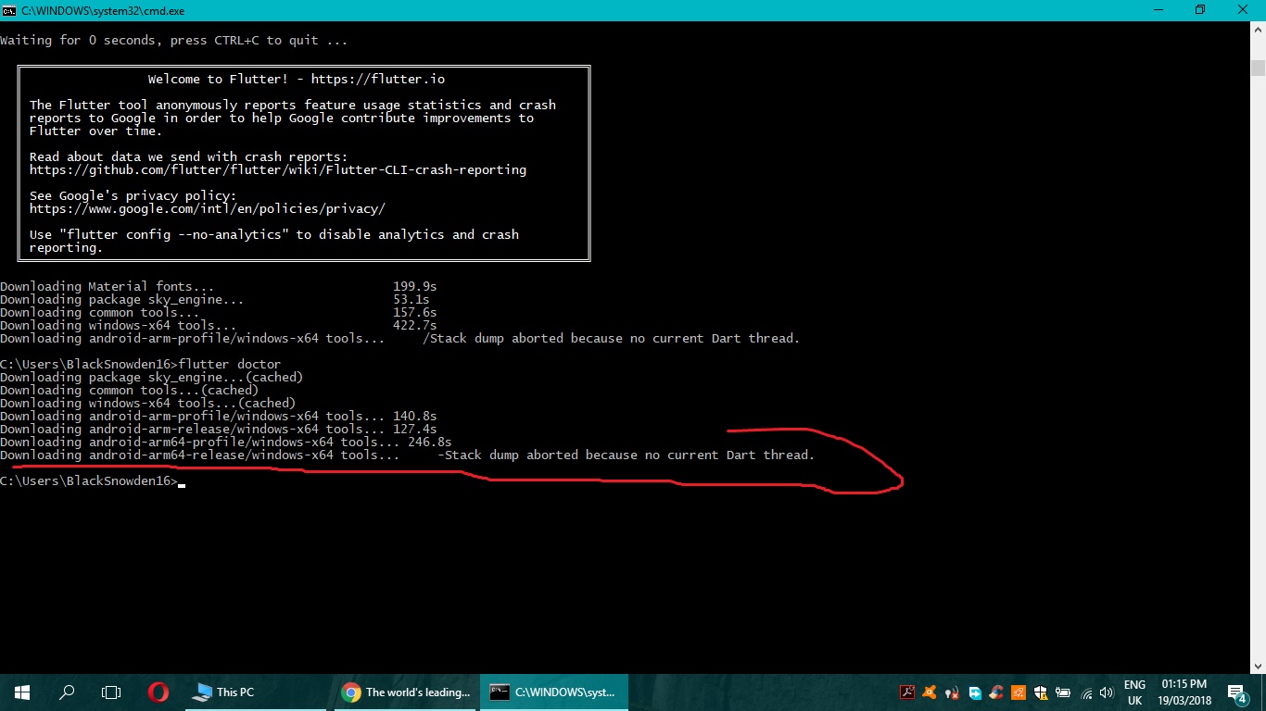The height and width of the screenshot is (711, 1266).
Task: Open Windows Defender security tray icon
Action: (x=1042, y=692)
